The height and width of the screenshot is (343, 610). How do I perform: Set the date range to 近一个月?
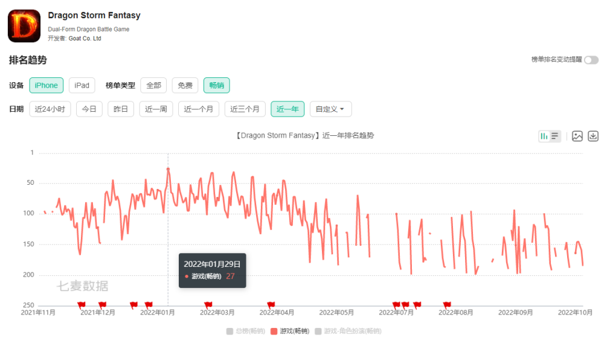(x=199, y=109)
